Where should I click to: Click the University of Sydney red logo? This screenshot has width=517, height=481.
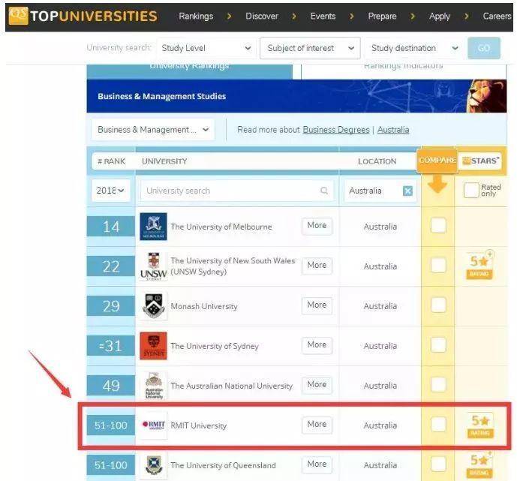pos(153,346)
